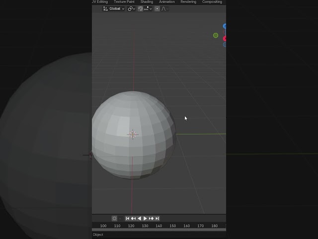Open the UV Editing workspace tab
The height and width of the screenshot is (239, 318).
tap(100, 2)
